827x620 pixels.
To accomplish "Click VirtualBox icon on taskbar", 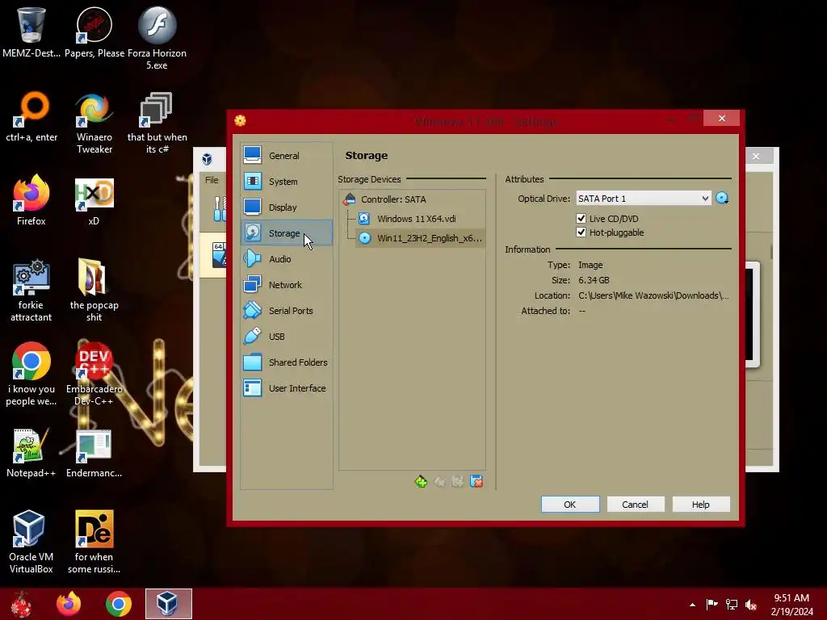I will tap(168, 604).
